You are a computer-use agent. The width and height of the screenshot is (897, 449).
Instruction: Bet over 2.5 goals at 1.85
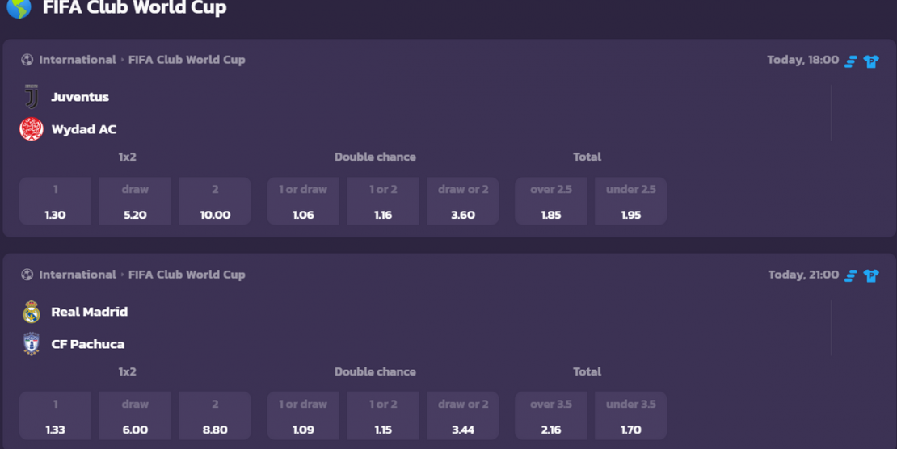[x=551, y=201]
